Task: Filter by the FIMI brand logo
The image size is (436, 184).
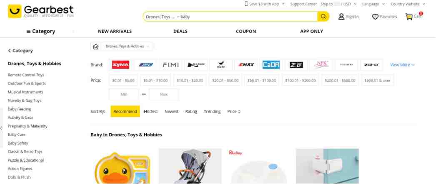Action: (171, 65)
